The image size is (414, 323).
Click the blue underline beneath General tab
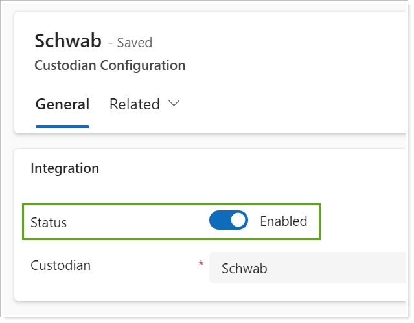pyautogui.click(x=62, y=126)
